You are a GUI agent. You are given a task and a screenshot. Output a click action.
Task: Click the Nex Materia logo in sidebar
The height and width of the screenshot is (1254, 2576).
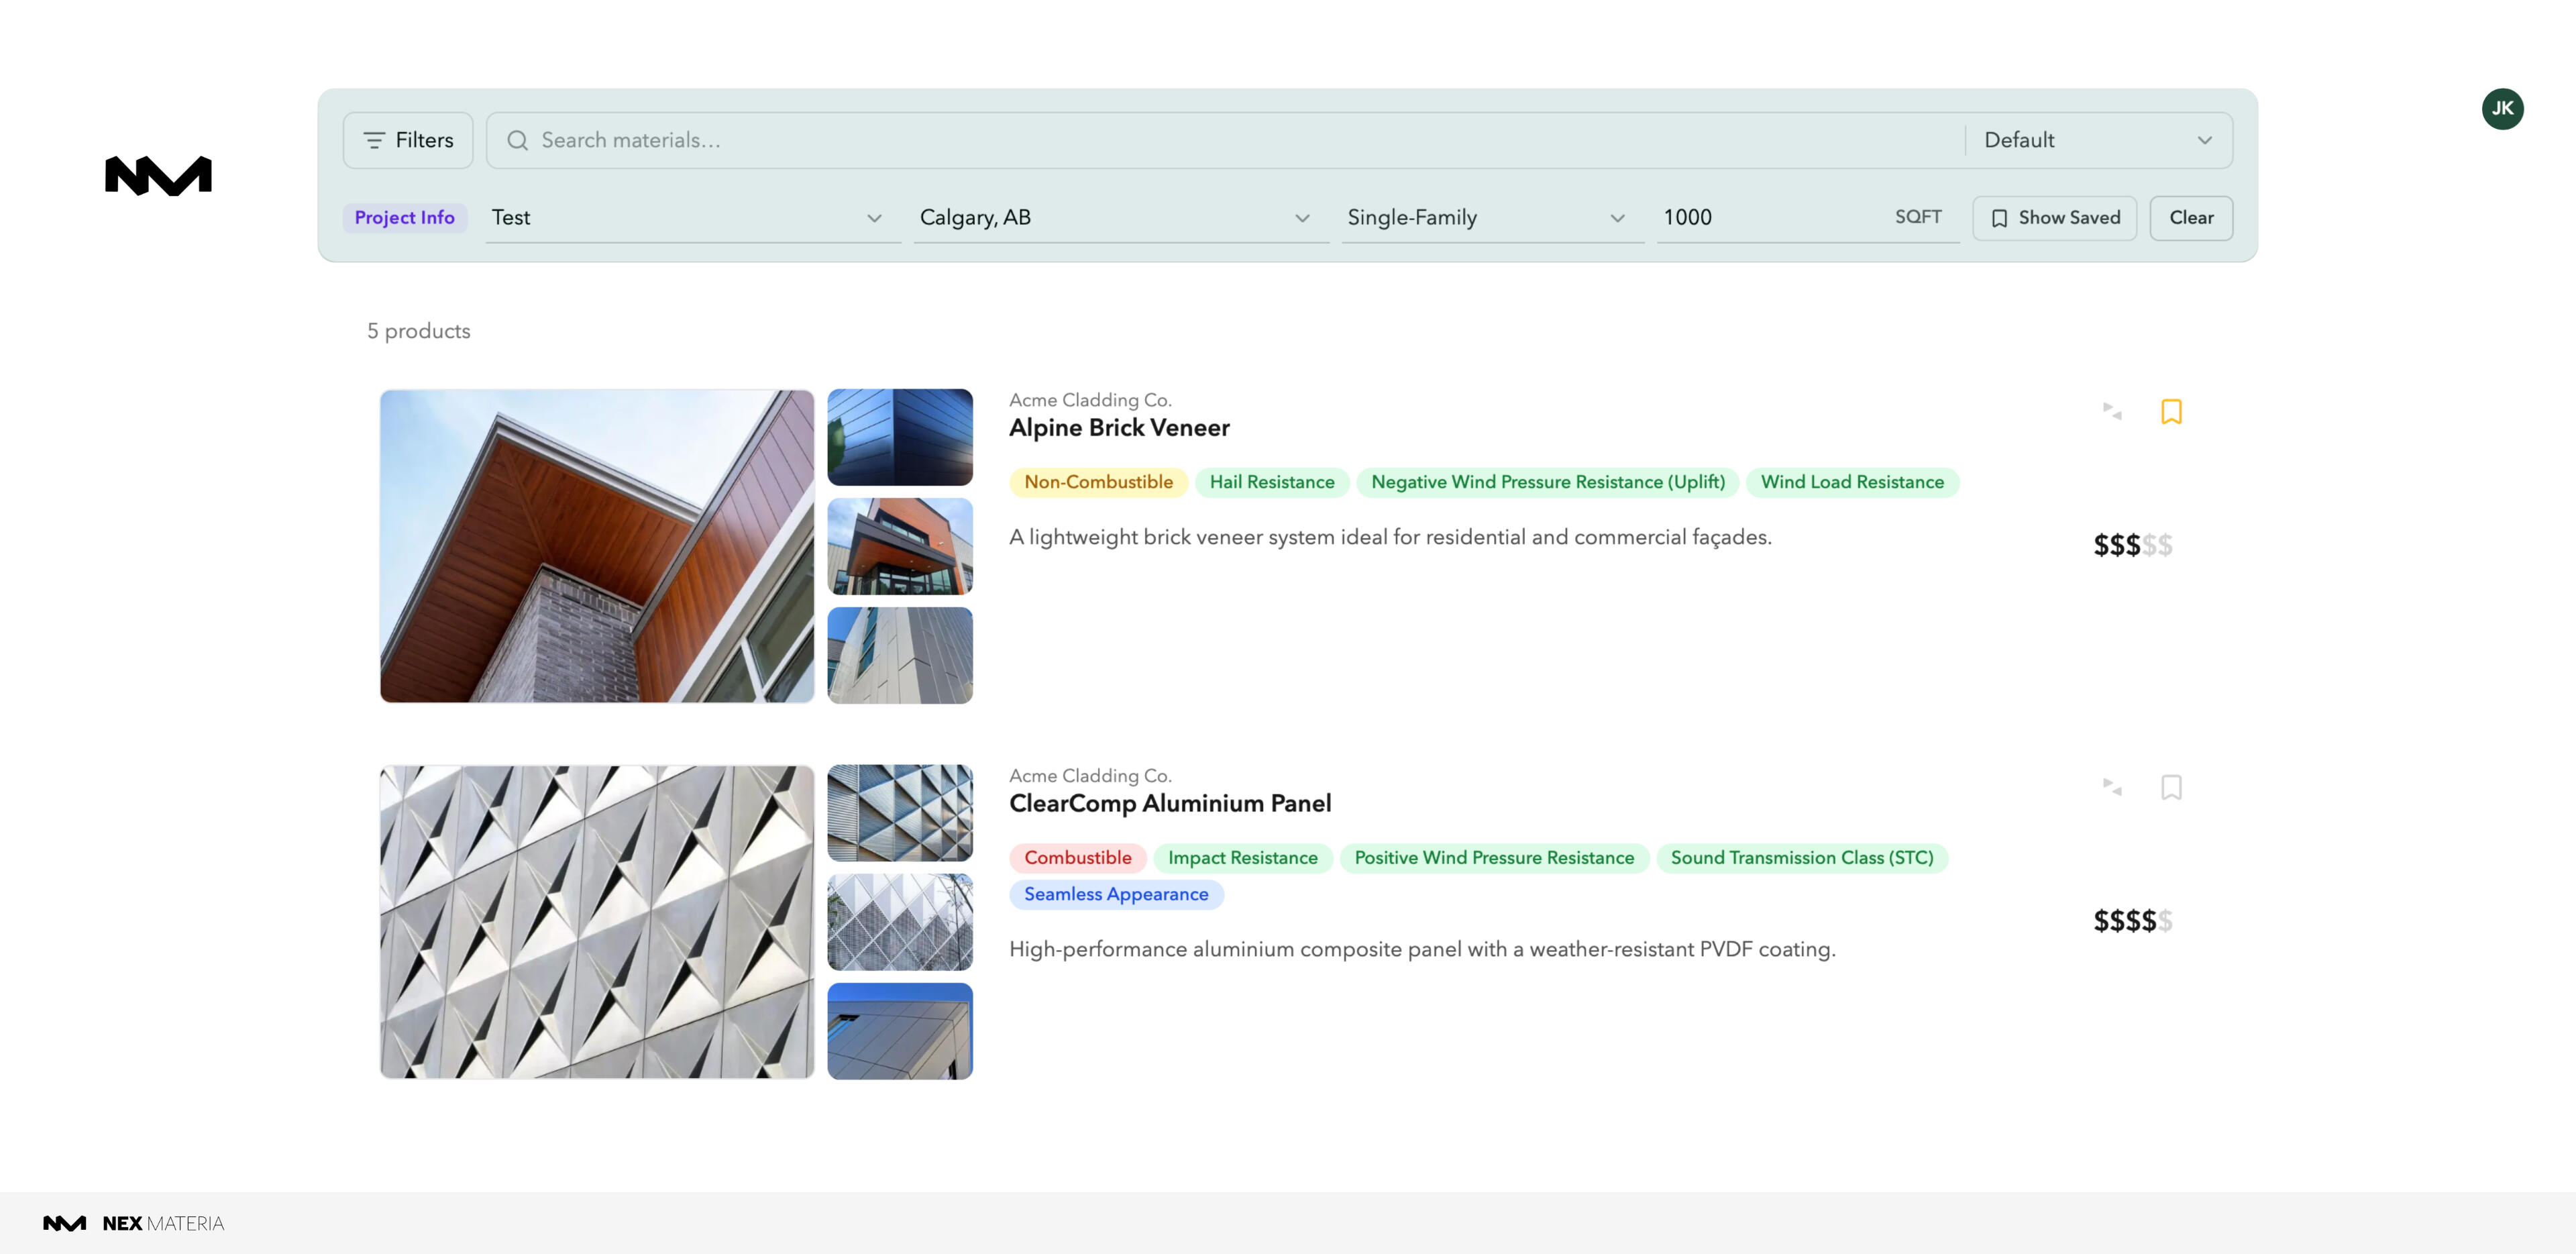tap(158, 176)
